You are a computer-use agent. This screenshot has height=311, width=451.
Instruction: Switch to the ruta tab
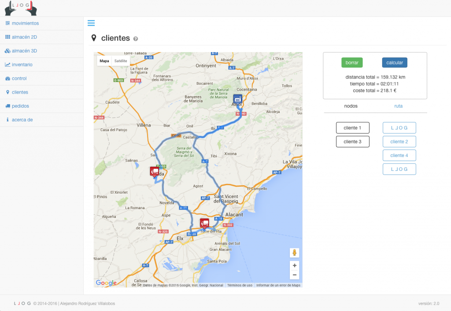[x=398, y=106]
